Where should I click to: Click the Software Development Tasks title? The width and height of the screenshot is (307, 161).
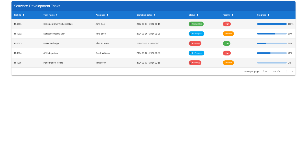click(x=37, y=6)
